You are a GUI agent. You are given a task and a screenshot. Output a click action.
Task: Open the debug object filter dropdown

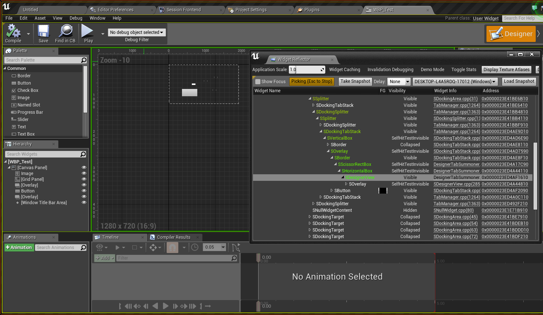pyautogui.click(x=137, y=32)
